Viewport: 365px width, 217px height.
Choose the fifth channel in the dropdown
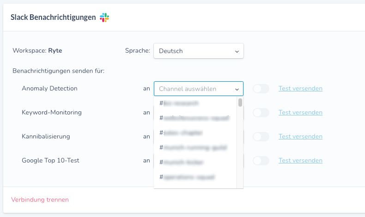click(x=195, y=162)
